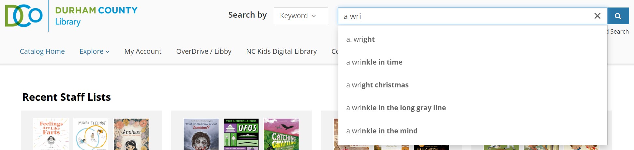Screen dimensions: 634x150
Task: Open the "UFOs" Unexplained book cover
Action: [x=241, y=134]
